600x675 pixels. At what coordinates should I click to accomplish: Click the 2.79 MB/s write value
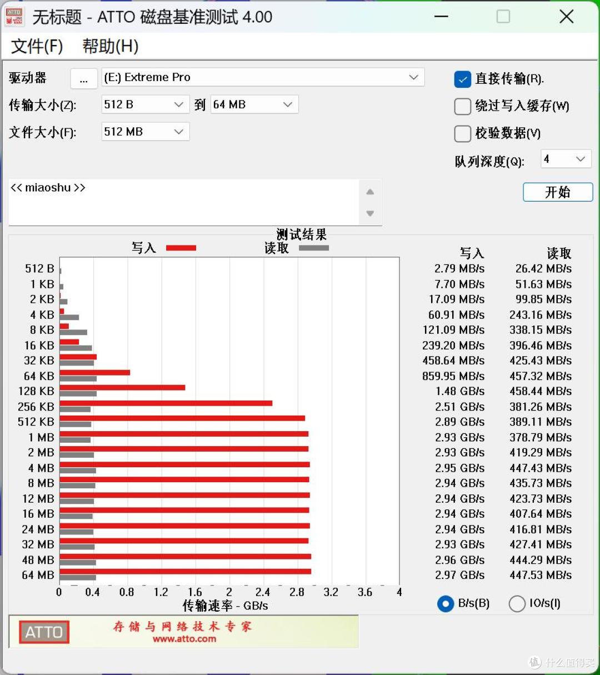pos(459,268)
